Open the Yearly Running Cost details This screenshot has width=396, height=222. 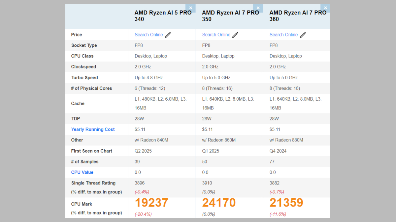click(x=93, y=129)
